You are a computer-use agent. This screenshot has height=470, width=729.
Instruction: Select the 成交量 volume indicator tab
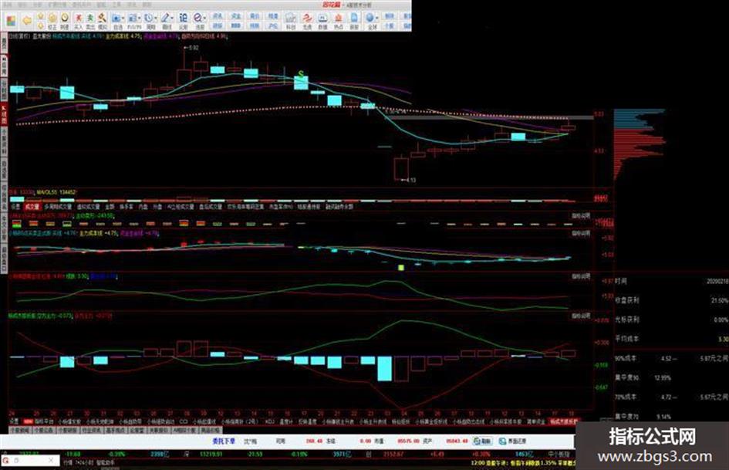tap(32, 207)
